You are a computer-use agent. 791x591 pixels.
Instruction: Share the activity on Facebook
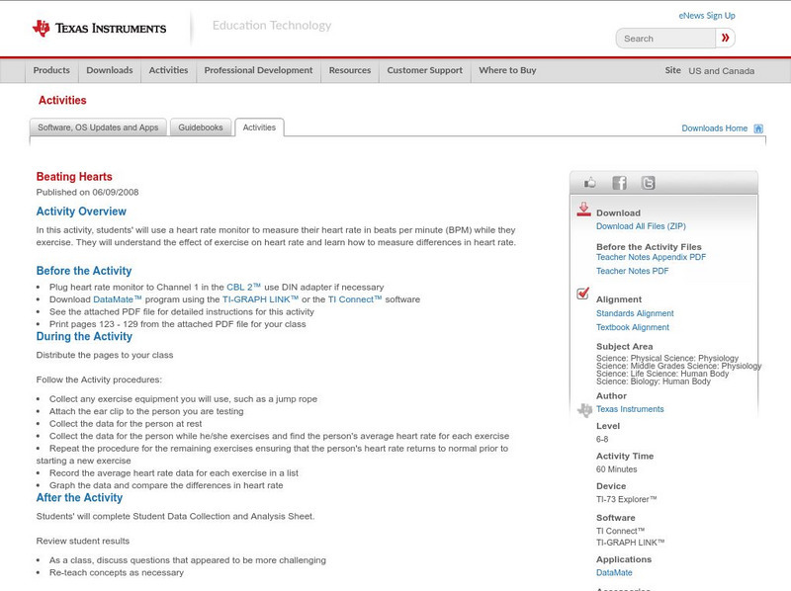pyautogui.click(x=619, y=183)
